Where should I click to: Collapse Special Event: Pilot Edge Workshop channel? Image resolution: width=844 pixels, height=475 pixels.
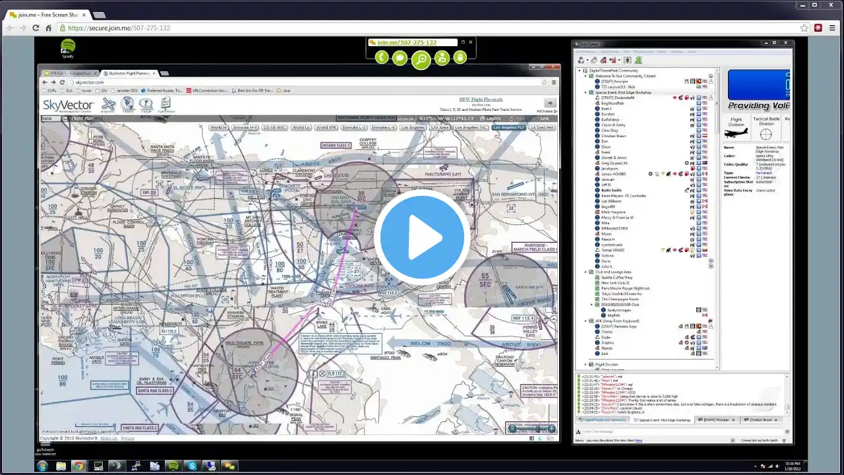[x=585, y=92]
